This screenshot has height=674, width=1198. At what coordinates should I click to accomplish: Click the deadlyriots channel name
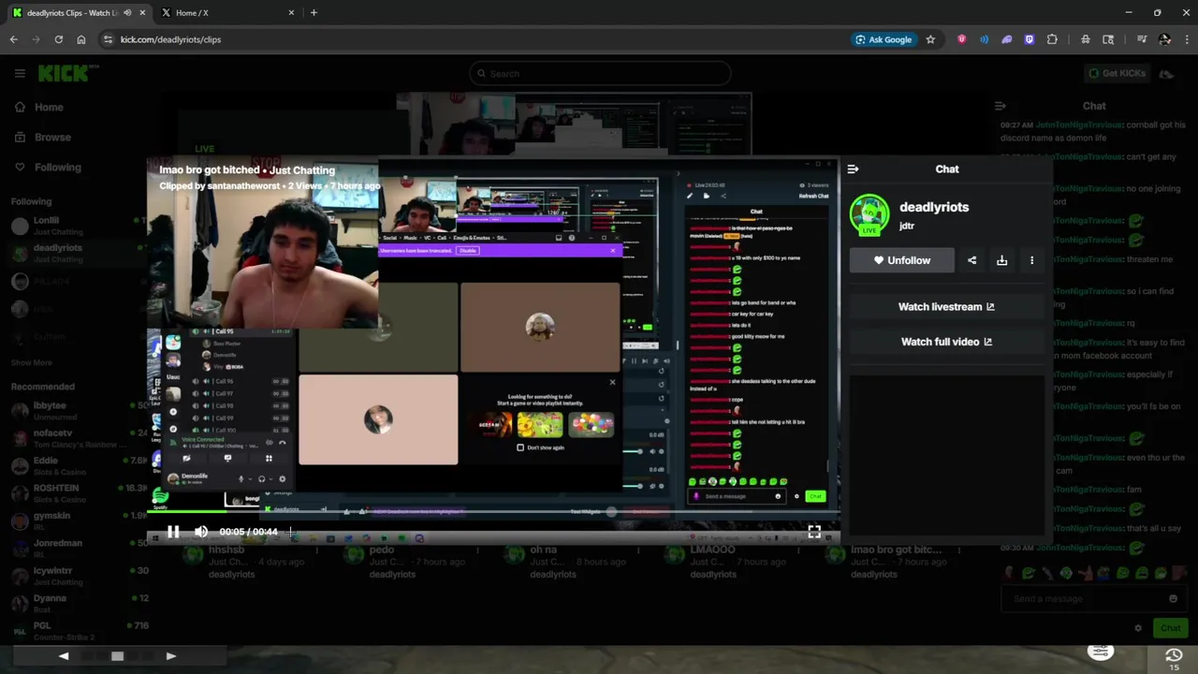934,207
